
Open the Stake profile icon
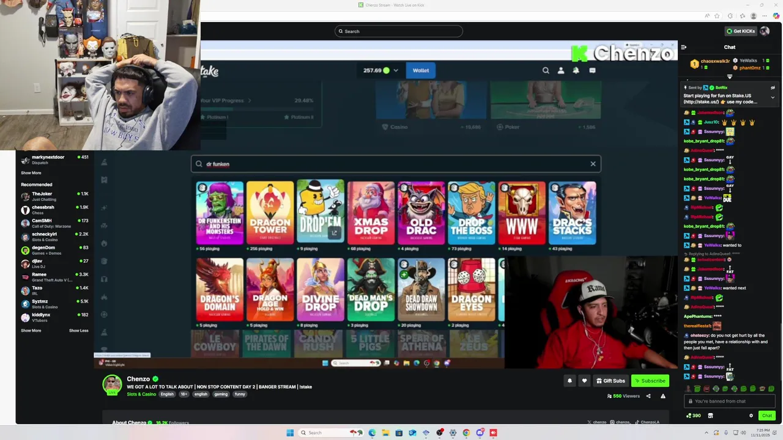click(561, 70)
